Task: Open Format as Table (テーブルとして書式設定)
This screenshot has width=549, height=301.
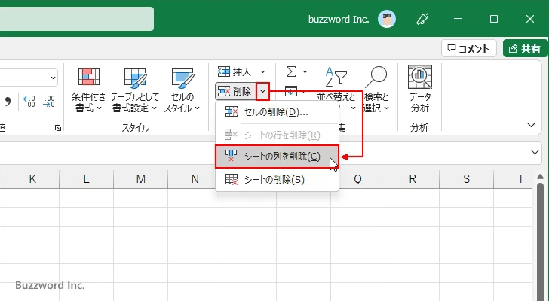Action: [135, 90]
